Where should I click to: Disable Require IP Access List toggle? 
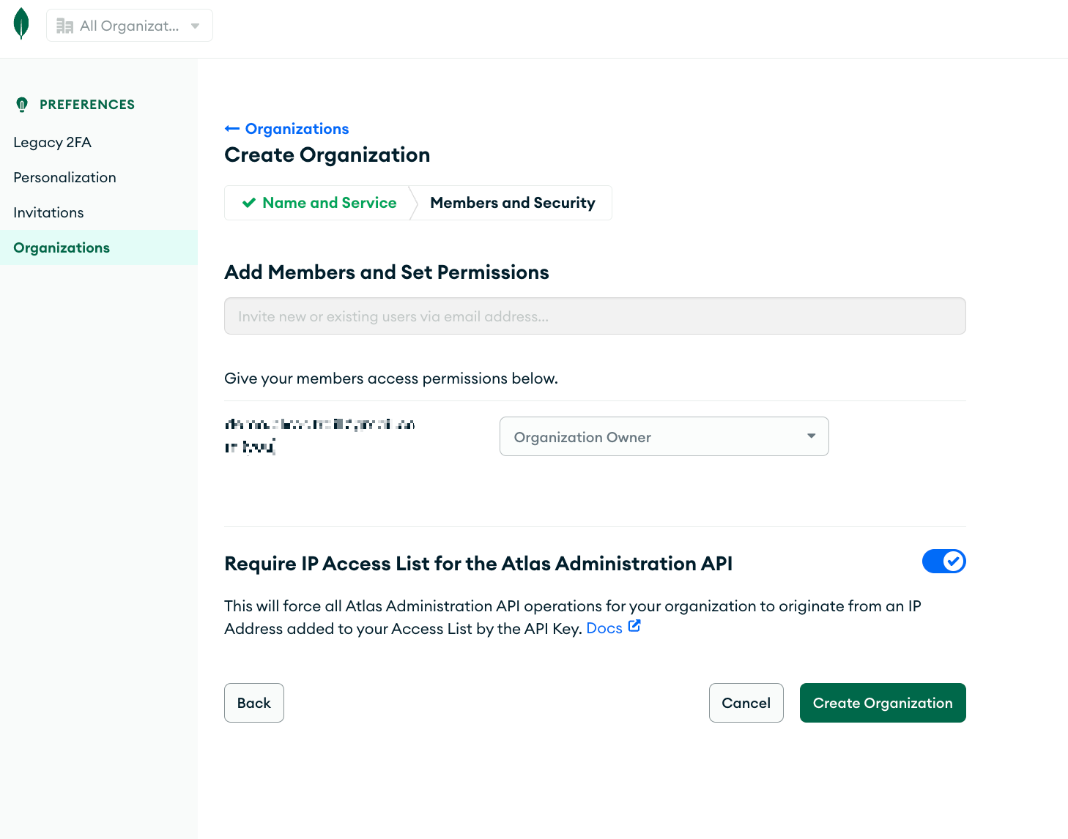(x=943, y=562)
